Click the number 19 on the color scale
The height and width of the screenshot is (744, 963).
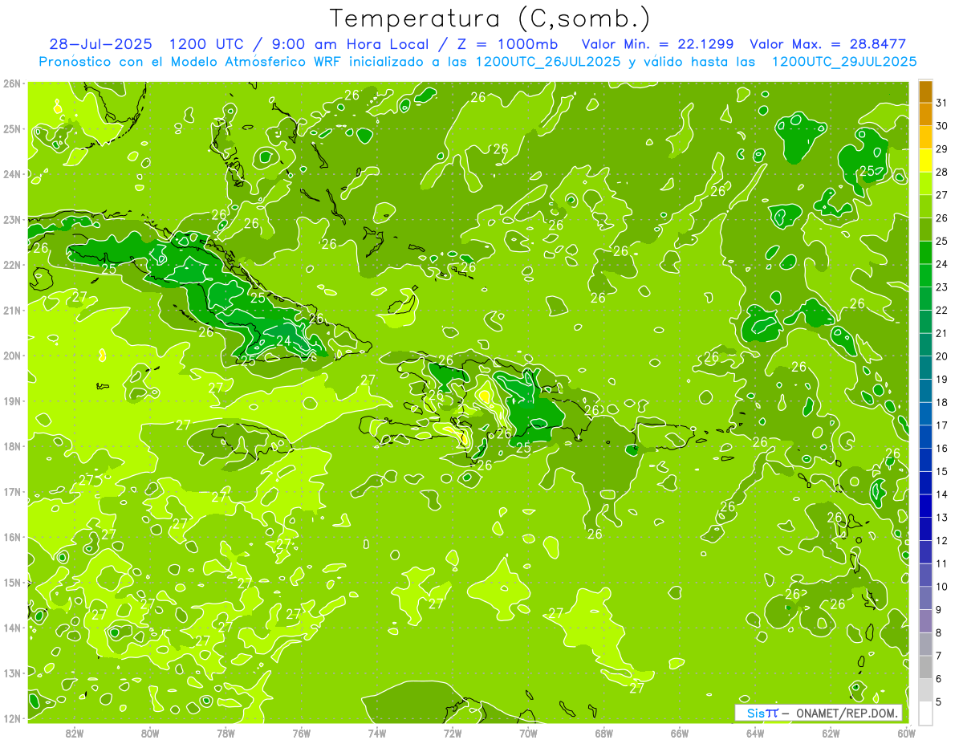[941, 380]
